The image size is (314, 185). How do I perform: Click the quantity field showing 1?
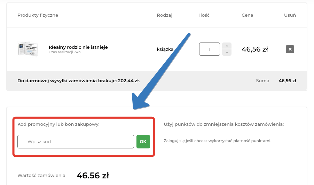click(x=210, y=49)
